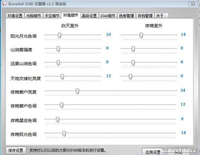Image resolution: width=200 pixels, height=155 pixels.
Task: Click the 天地交接处亮度 night slider handle
Action: 130,77
